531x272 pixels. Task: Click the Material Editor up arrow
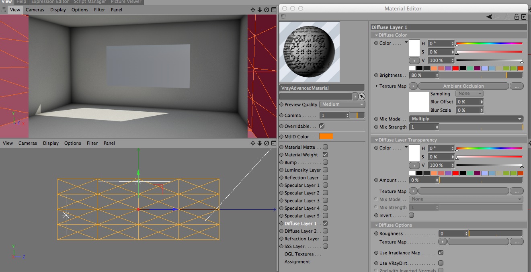pyautogui.click(x=507, y=17)
